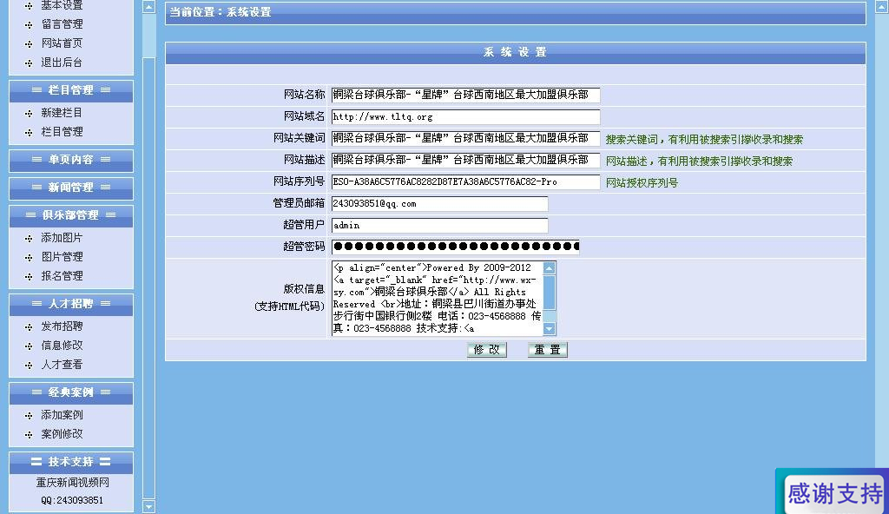
Task: Open 报名管理 sidebar link
Action: click(62, 276)
